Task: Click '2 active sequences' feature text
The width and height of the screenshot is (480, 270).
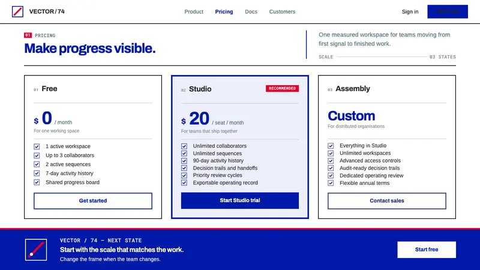Action: click(x=68, y=164)
